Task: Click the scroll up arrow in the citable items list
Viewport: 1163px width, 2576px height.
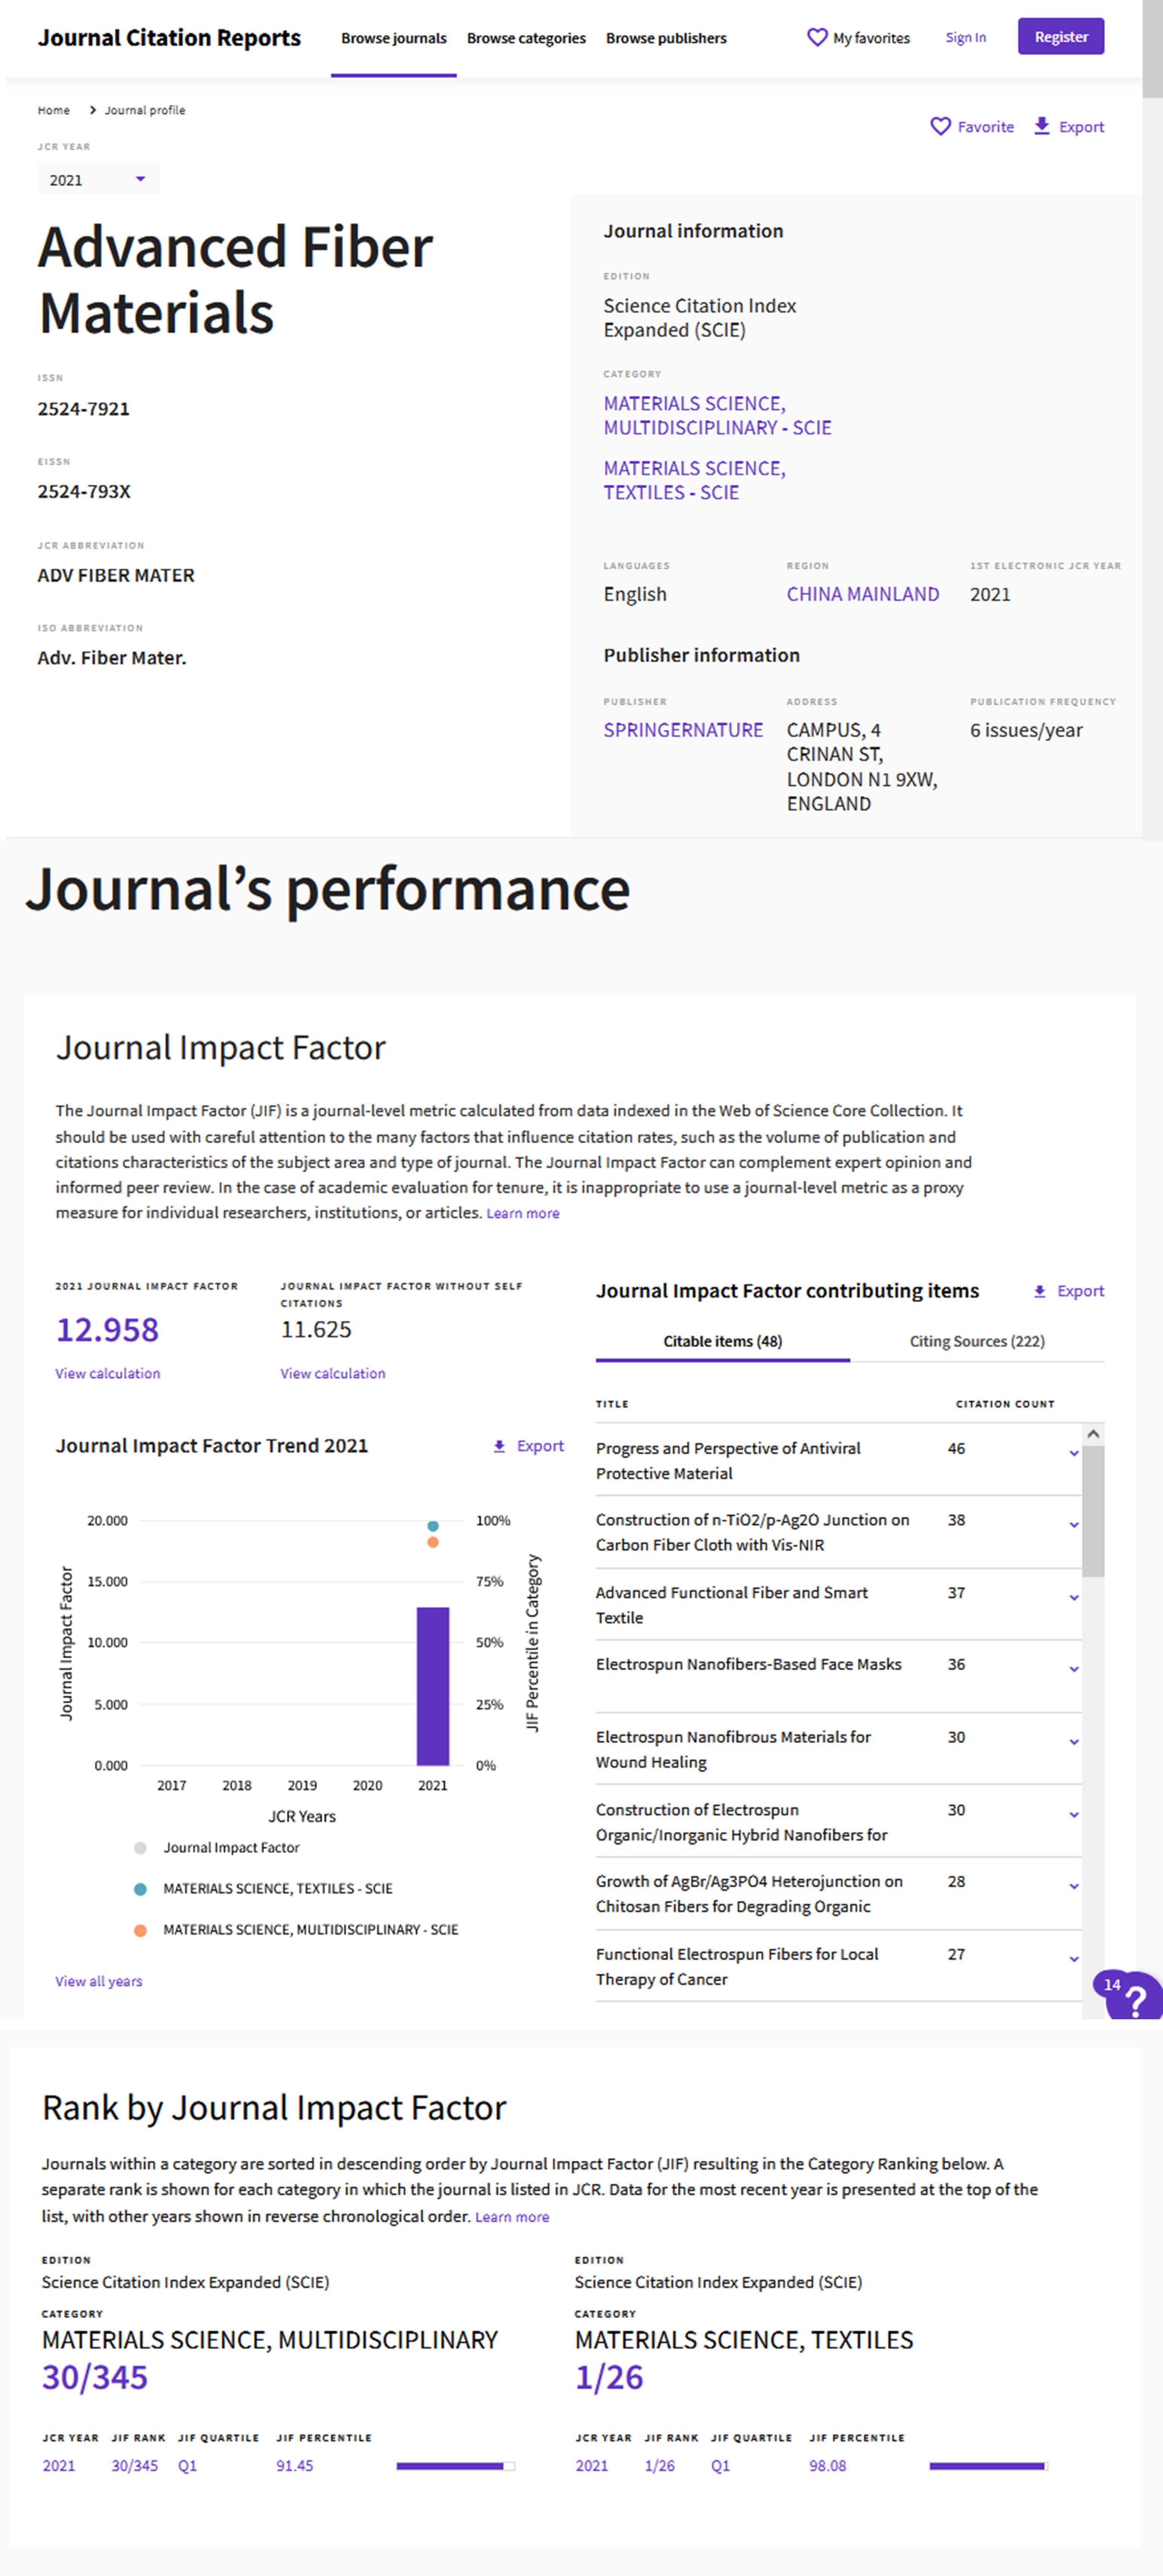Action: (1093, 1434)
